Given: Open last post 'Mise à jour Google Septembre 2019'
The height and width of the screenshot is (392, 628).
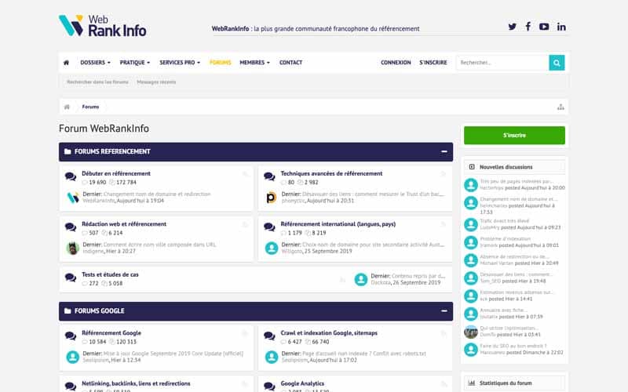Looking at the screenshot, I should point(173,354).
